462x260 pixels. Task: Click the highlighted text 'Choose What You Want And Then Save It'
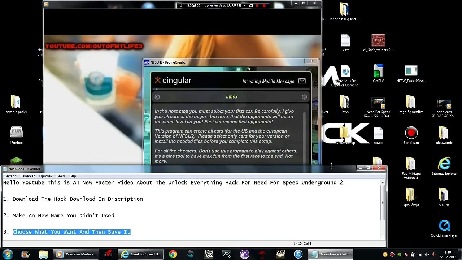click(x=71, y=232)
